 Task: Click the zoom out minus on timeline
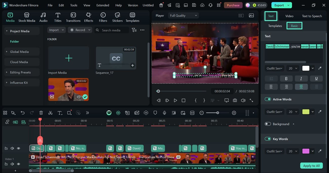tap(202, 113)
